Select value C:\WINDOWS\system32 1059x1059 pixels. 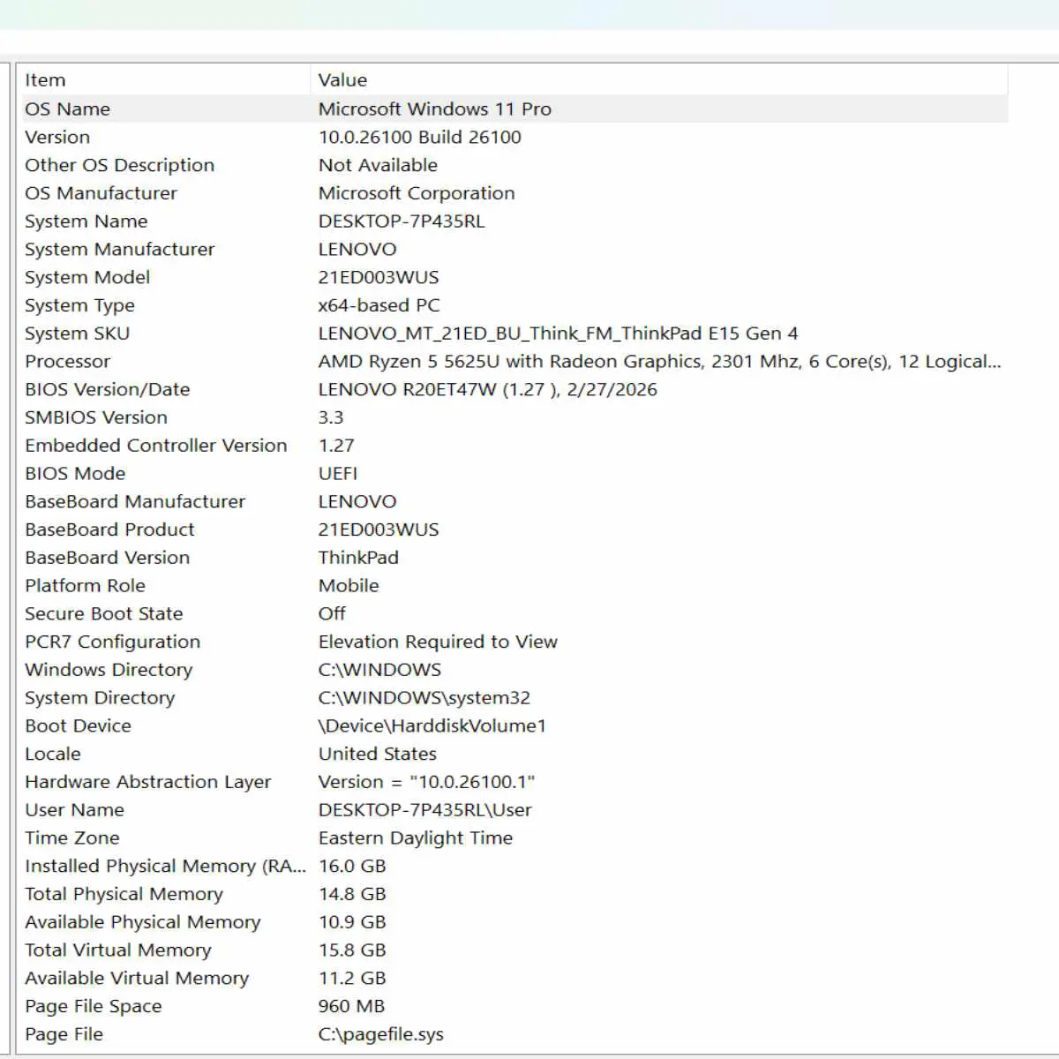pyautogui.click(x=424, y=698)
